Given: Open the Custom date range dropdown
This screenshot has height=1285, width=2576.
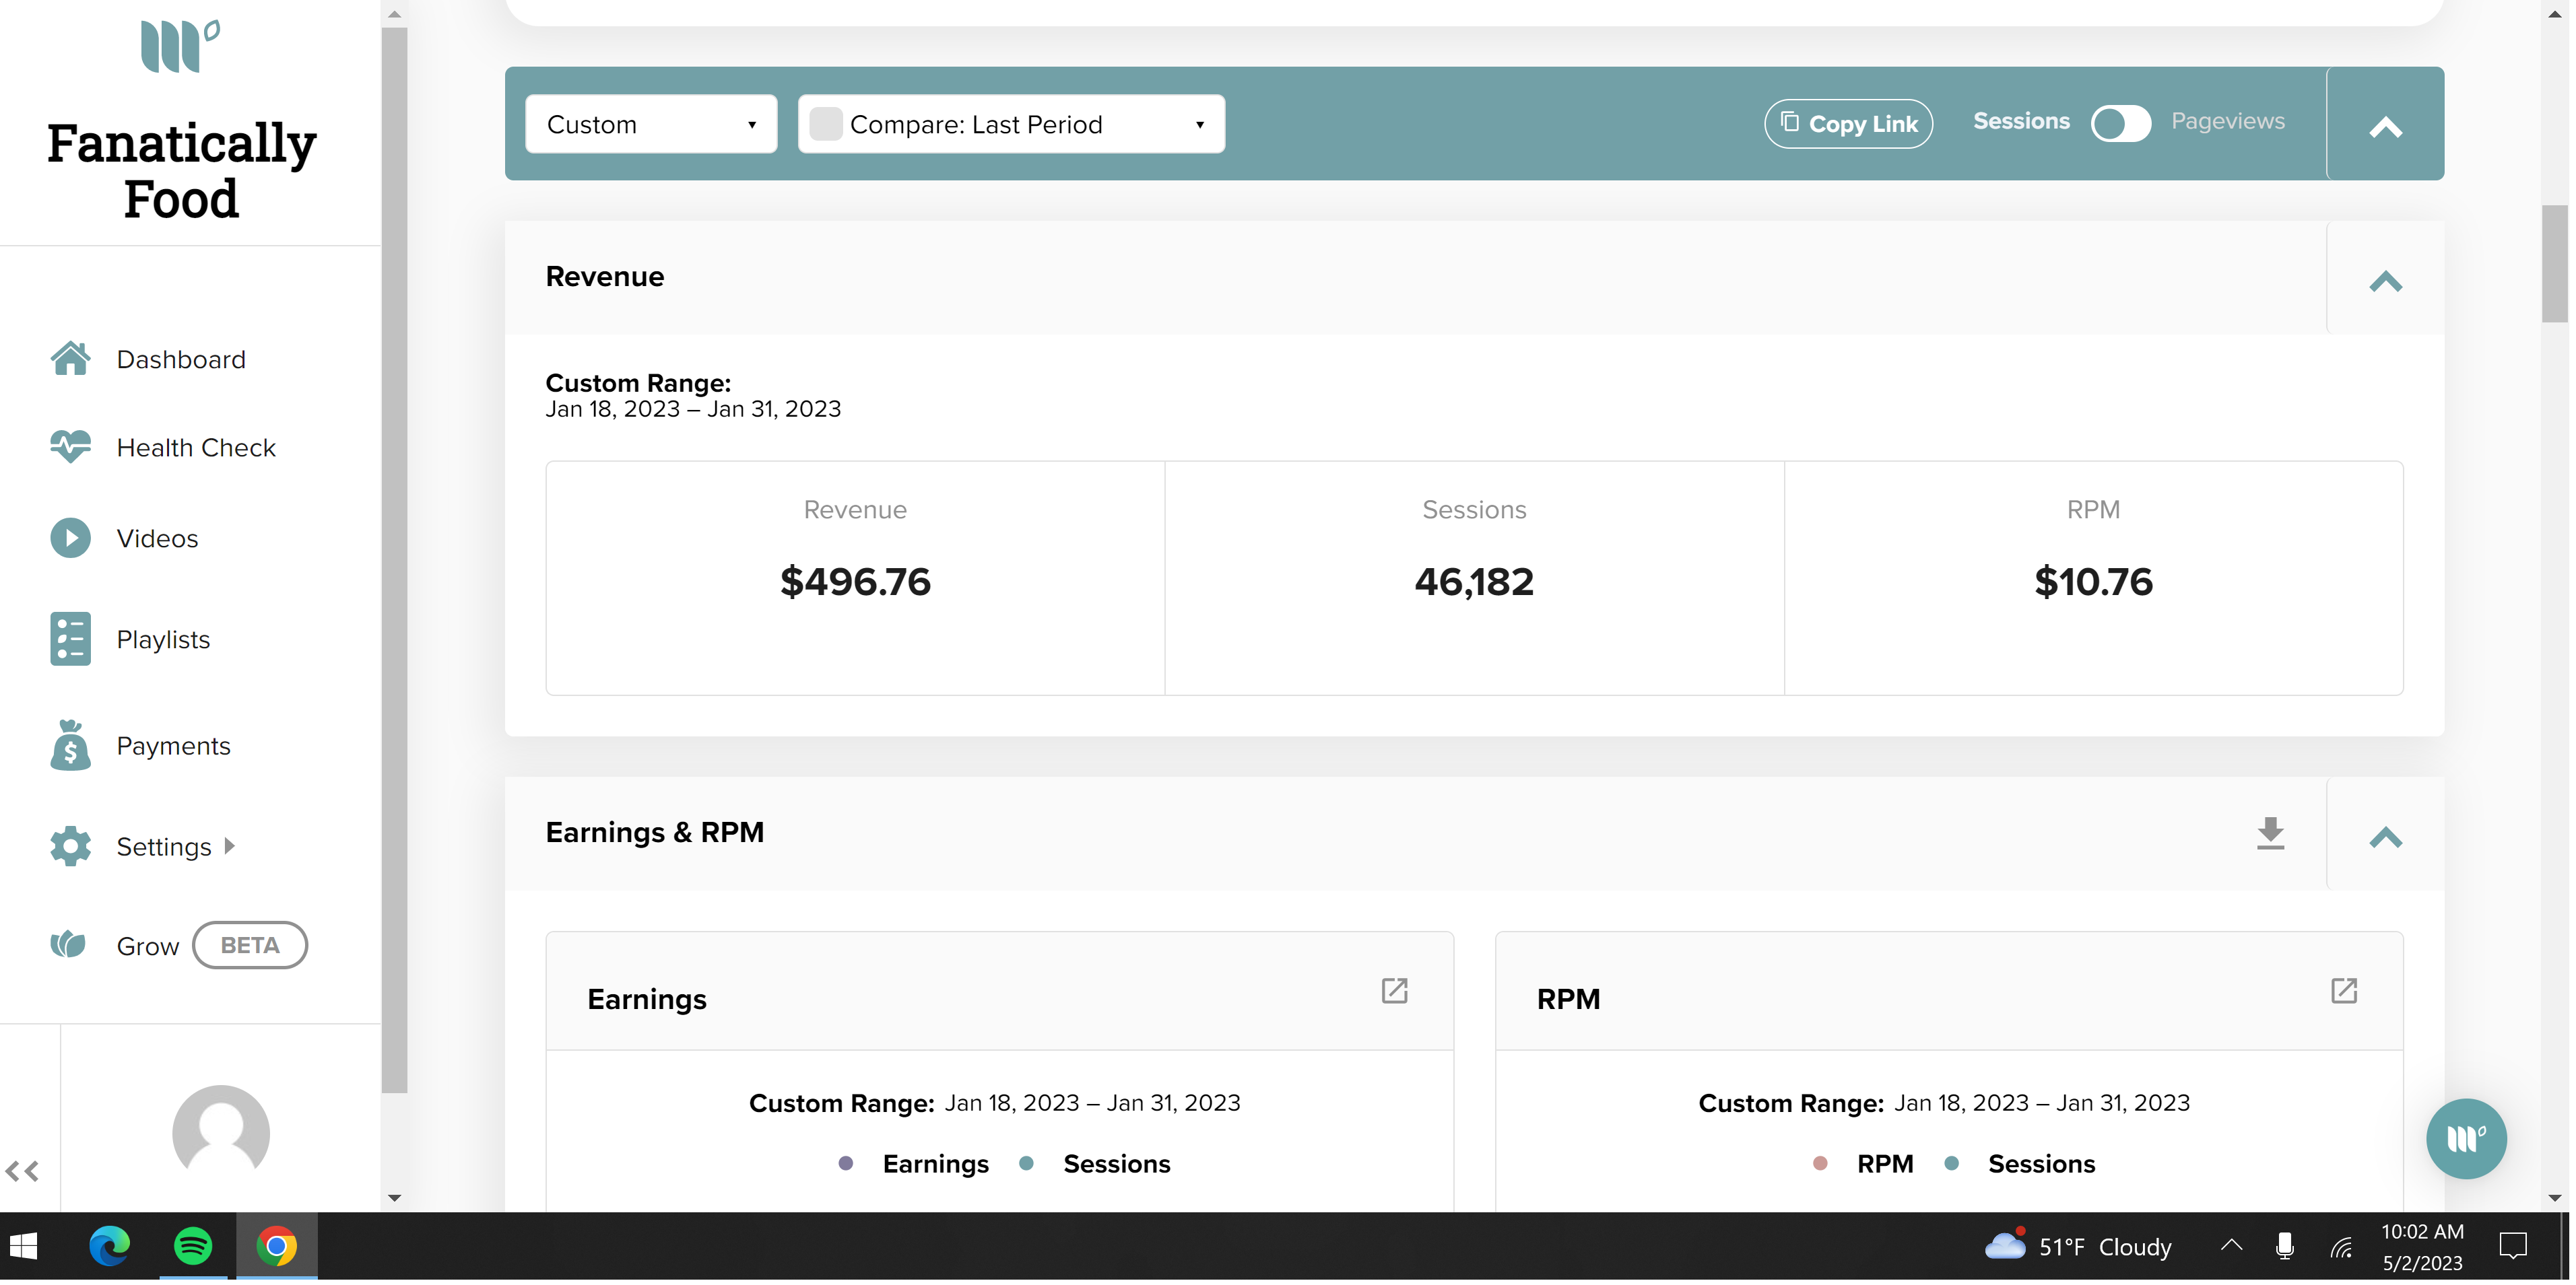Looking at the screenshot, I should (x=651, y=124).
